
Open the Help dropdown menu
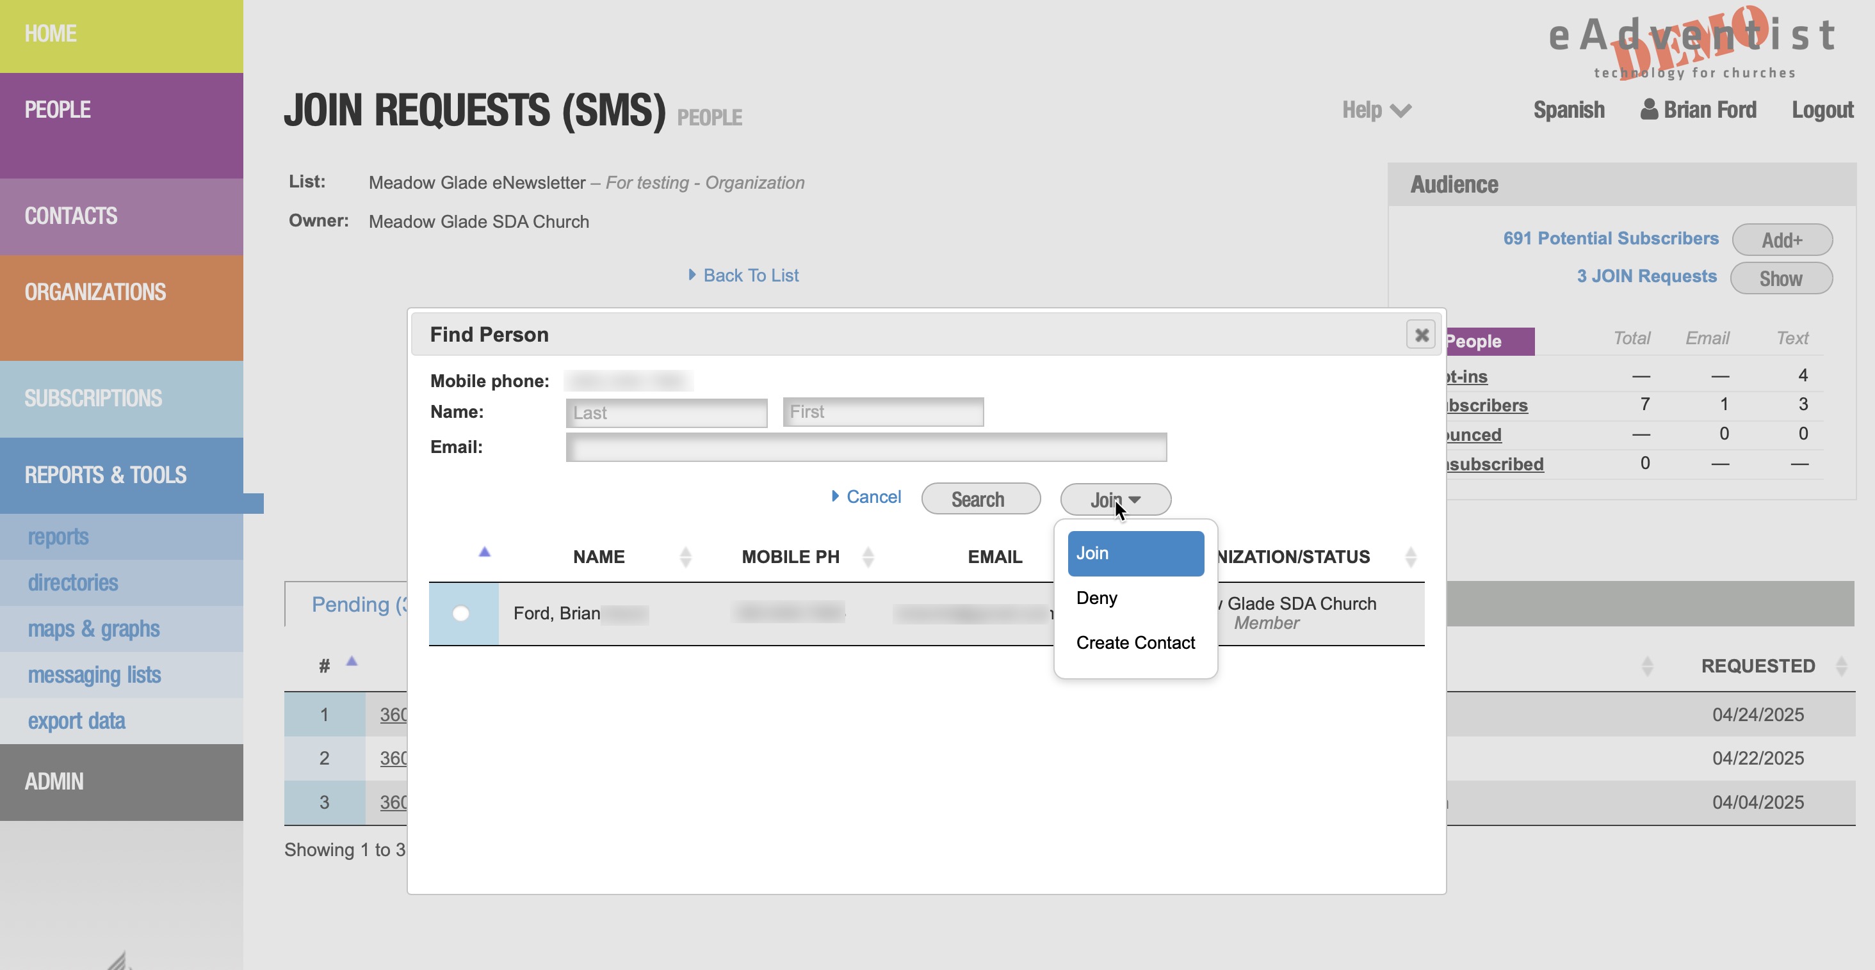click(x=1376, y=111)
